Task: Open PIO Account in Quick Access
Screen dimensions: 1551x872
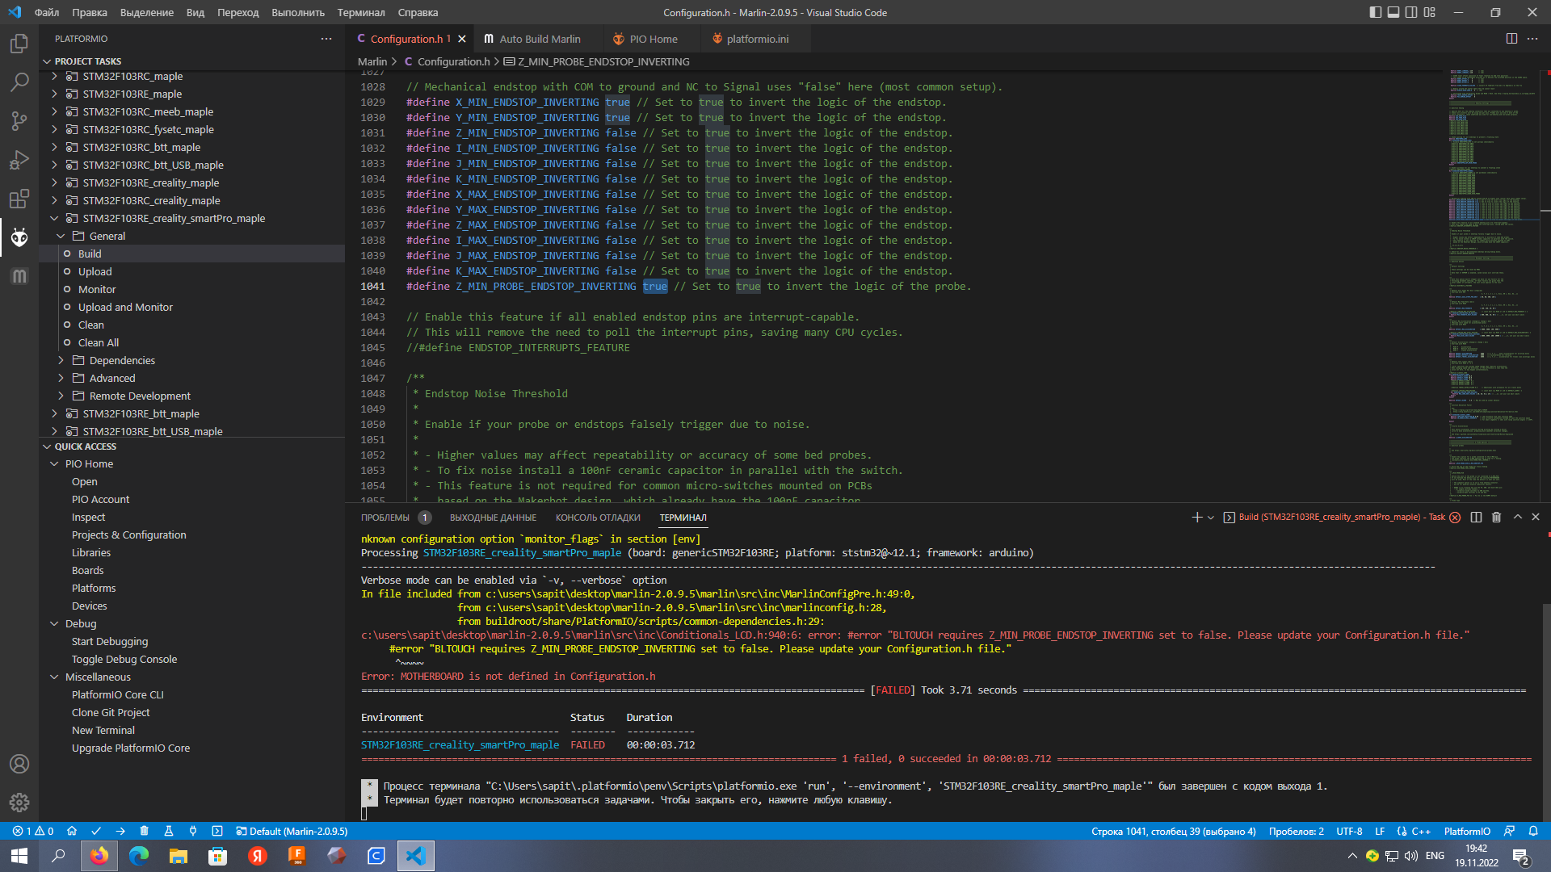Action: [x=100, y=499]
